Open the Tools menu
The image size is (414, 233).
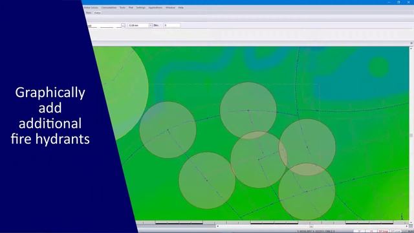[122, 8]
